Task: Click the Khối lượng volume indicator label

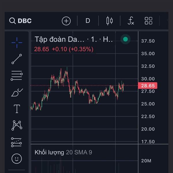Action: coord(49,152)
